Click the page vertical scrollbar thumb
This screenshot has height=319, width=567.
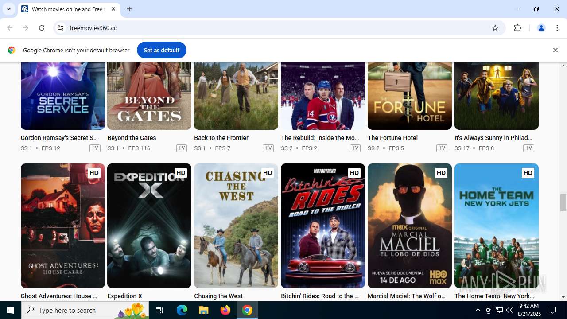click(563, 202)
